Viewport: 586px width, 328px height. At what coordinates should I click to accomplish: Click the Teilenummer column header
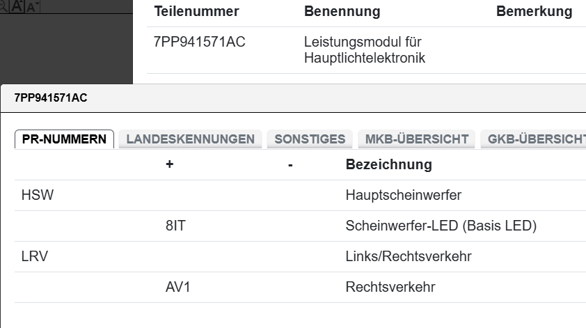coord(196,12)
